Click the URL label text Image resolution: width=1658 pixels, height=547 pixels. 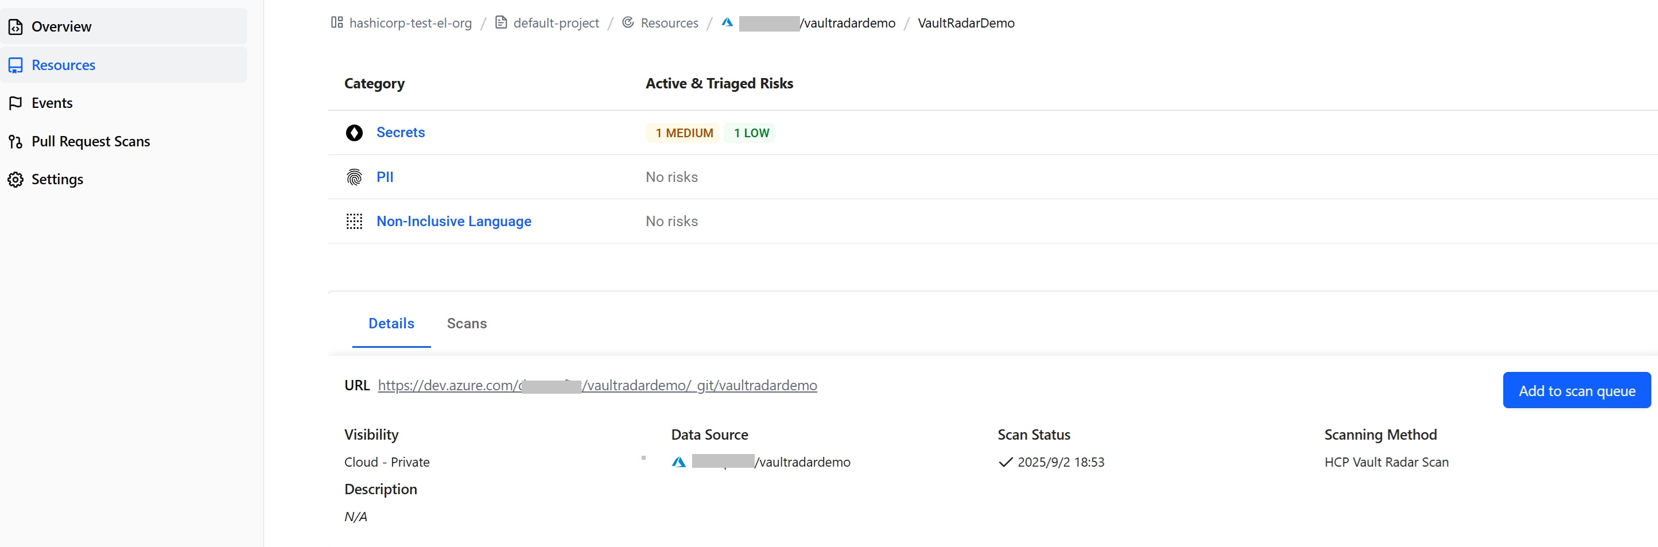pos(357,386)
